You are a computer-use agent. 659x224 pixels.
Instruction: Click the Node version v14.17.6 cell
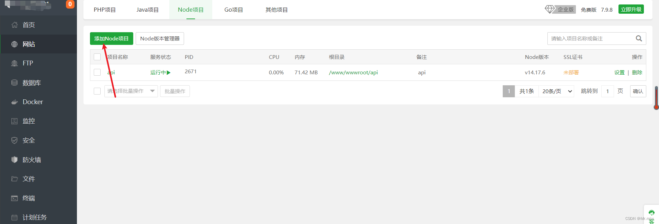(535, 73)
